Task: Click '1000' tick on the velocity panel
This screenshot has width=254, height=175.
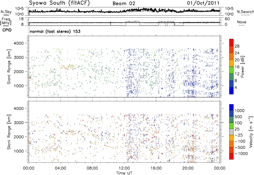Action: (18, 151)
